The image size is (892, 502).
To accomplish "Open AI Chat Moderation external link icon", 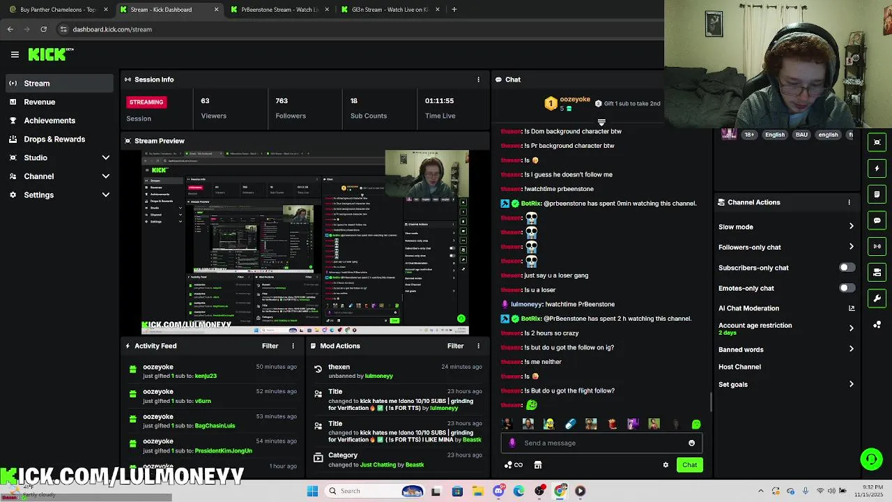I will (x=852, y=308).
